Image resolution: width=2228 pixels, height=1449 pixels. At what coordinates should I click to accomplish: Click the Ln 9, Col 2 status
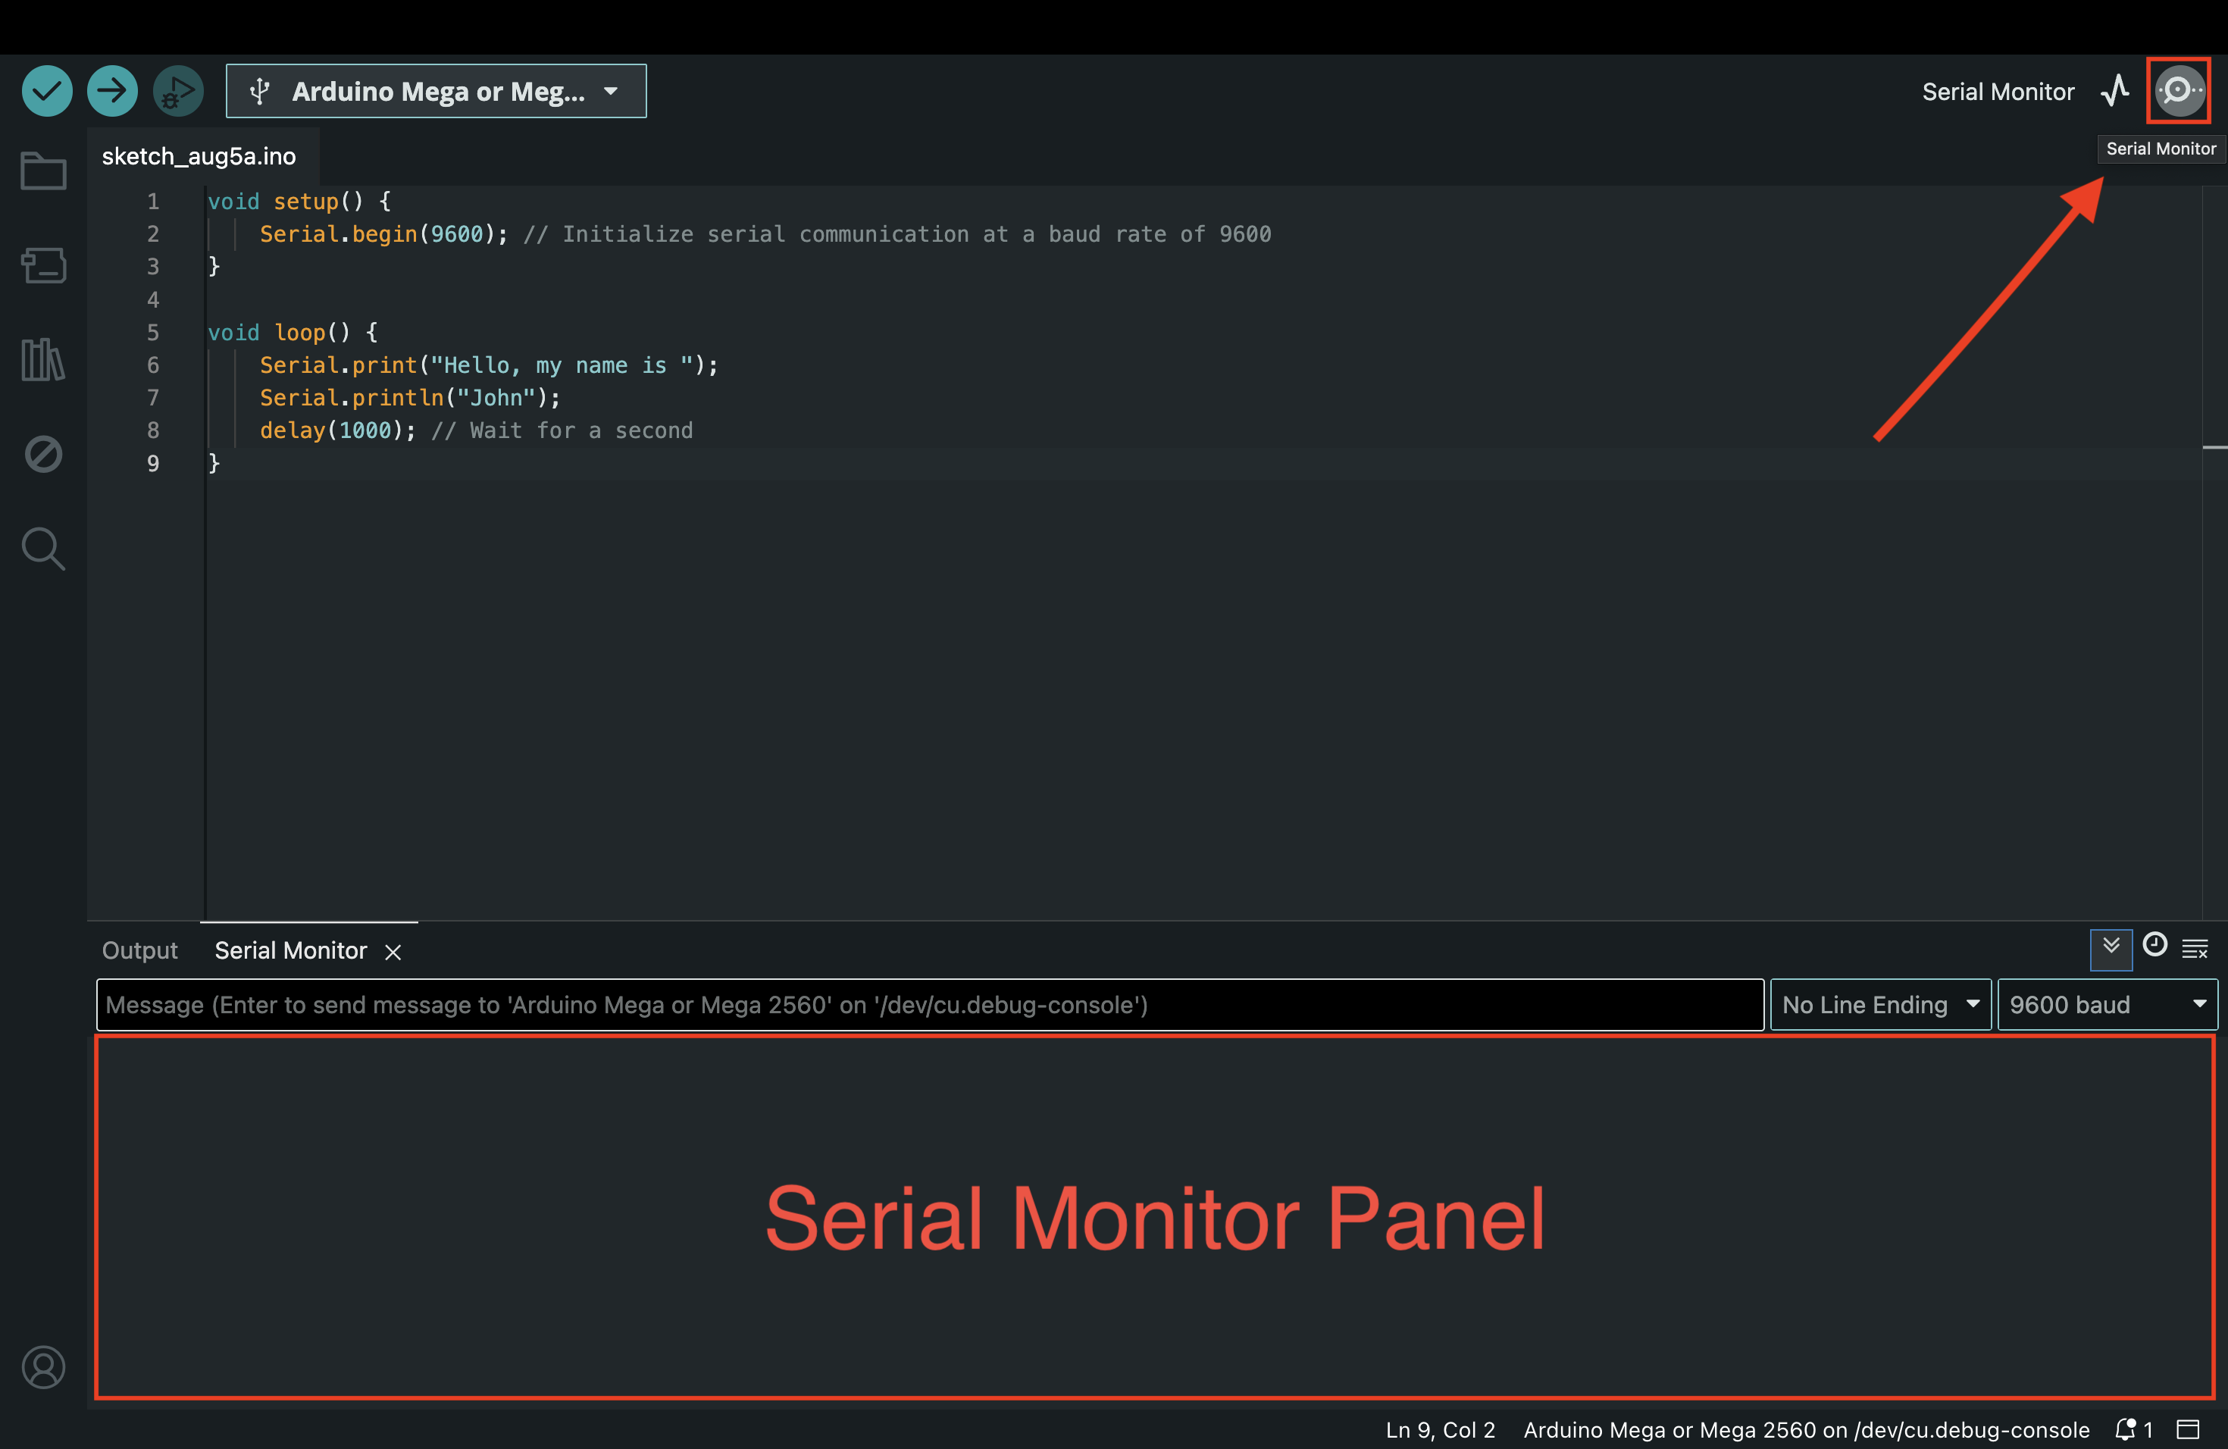pyautogui.click(x=1440, y=1429)
